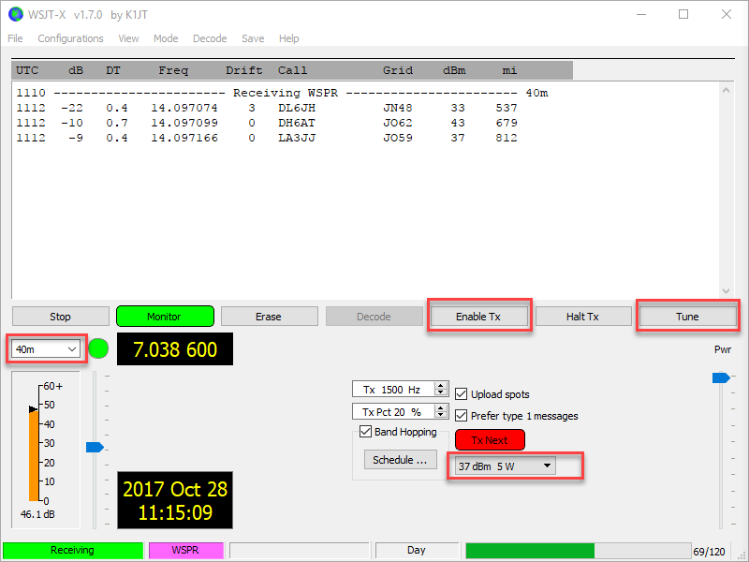Viewport: 749px width, 562px height.
Task: Click the Day status bar field
Action: [417, 550]
